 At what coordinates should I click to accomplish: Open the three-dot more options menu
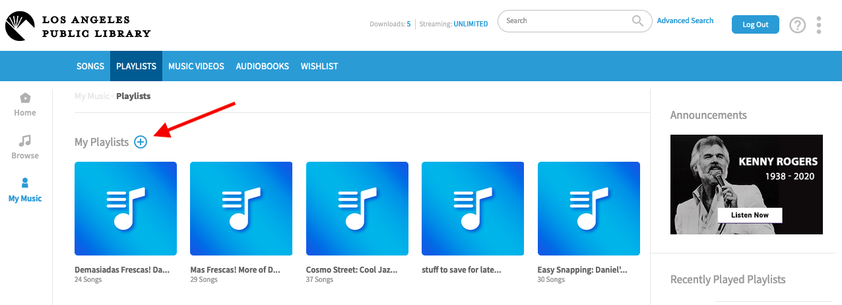coord(819,25)
